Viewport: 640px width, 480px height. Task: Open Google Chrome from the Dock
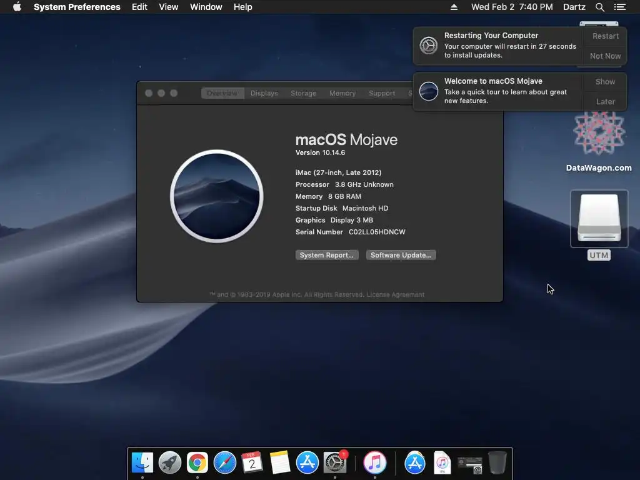[x=197, y=462]
